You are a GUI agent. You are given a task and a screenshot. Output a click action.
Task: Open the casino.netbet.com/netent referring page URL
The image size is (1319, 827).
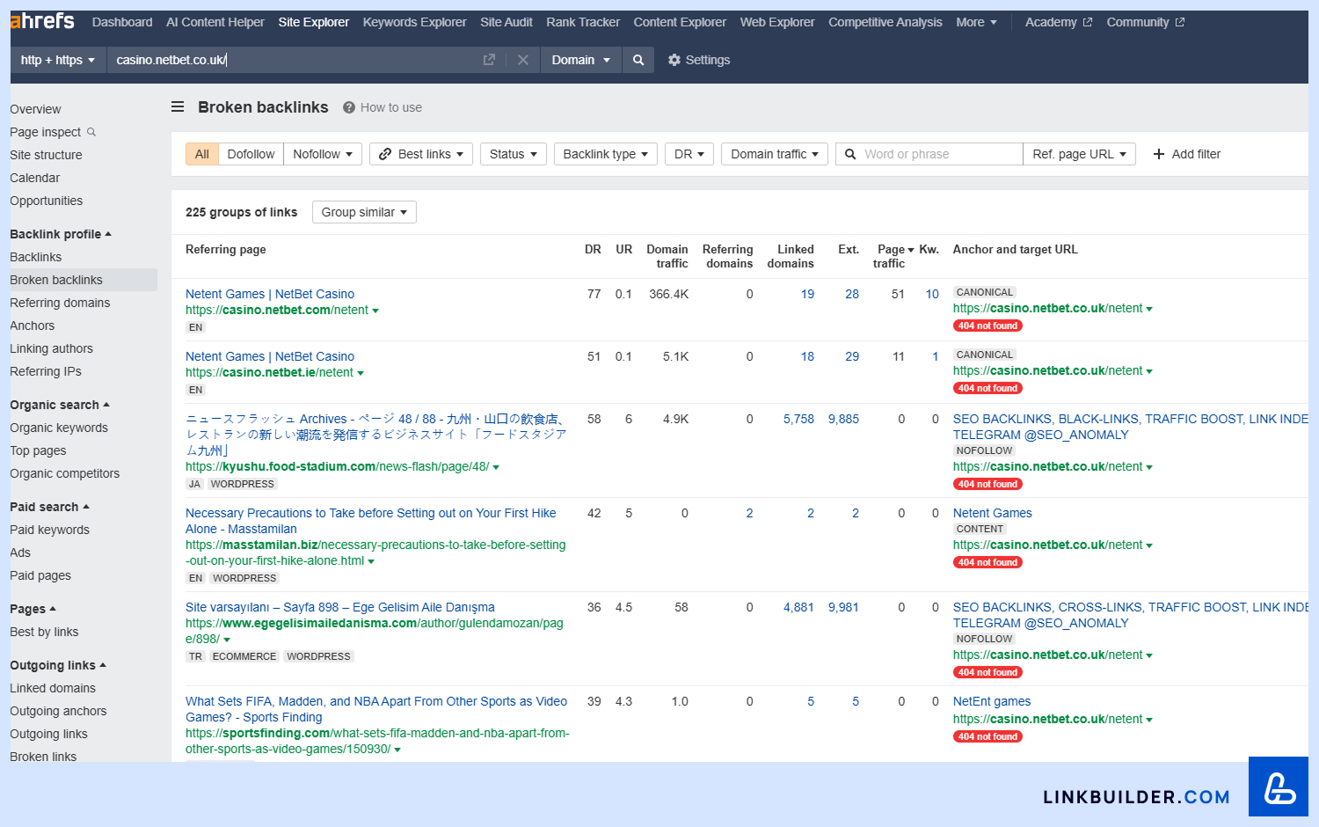277,310
